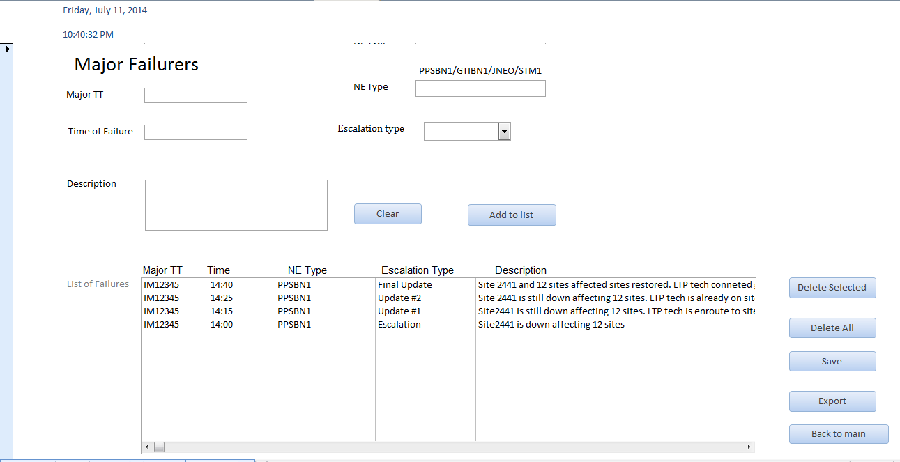The height and width of the screenshot is (462, 900).
Task: Select the Update #1 row in list
Action: click(x=448, y=311)
